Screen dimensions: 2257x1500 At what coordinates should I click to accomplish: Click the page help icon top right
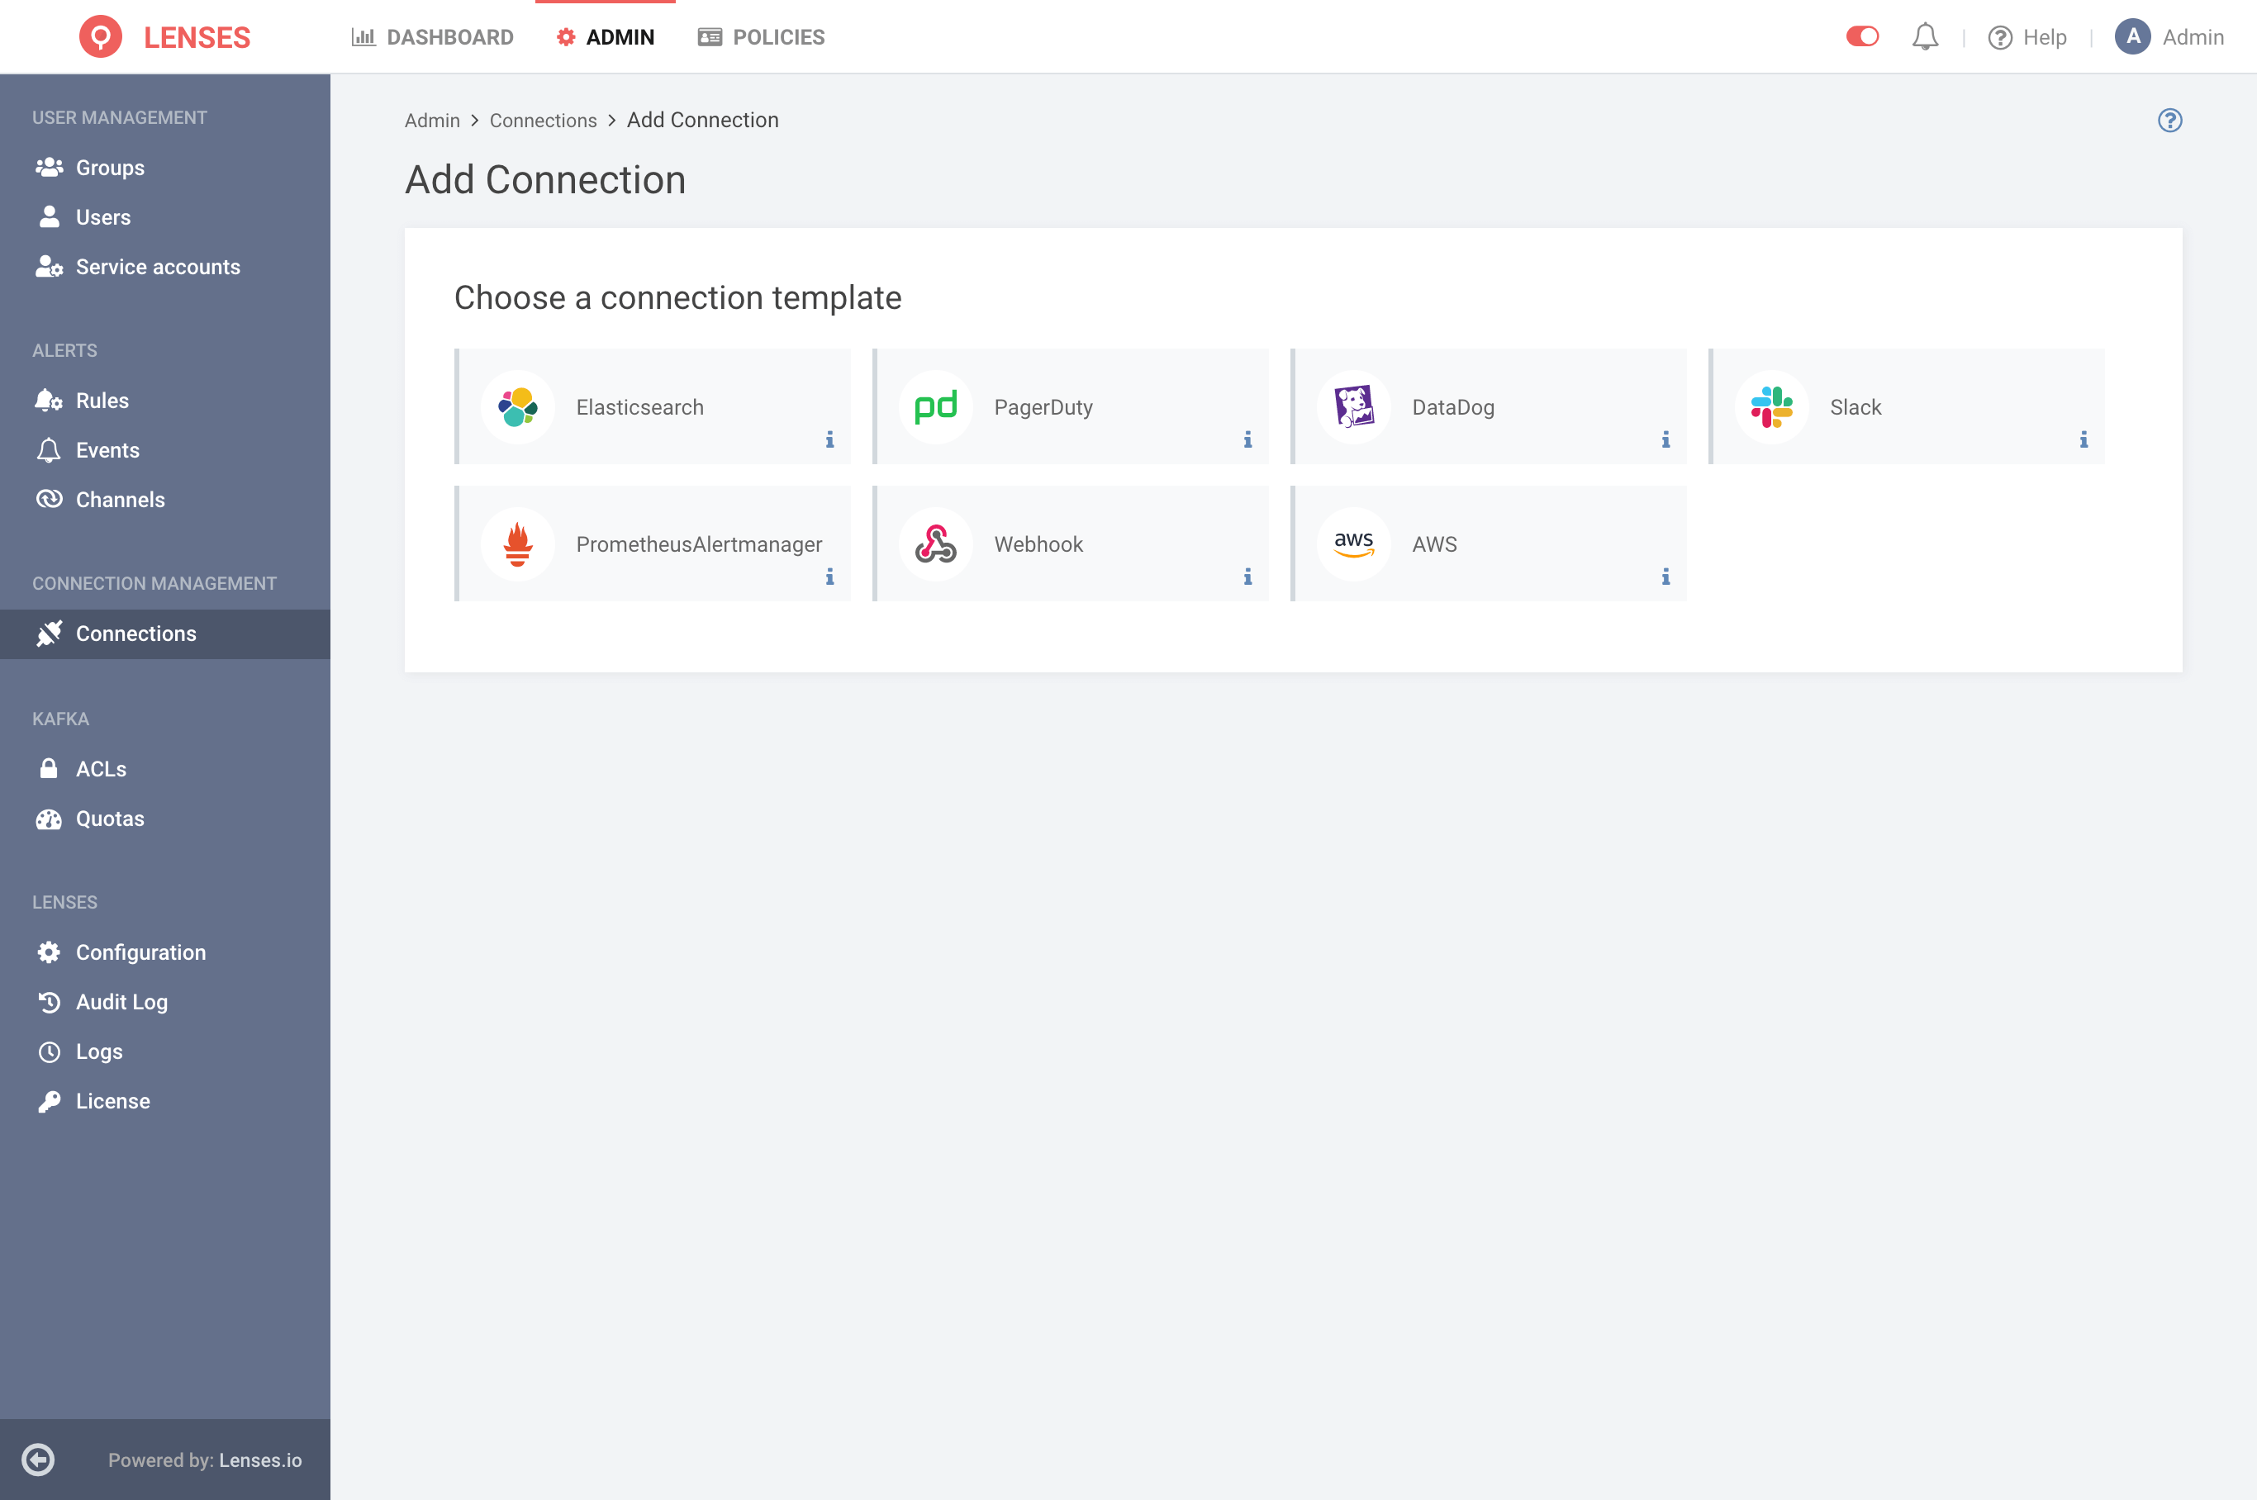click(2170, 121)
